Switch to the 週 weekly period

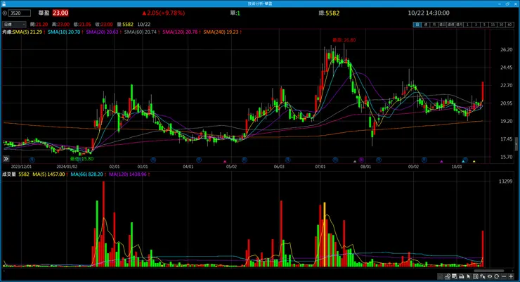(425, 25)
